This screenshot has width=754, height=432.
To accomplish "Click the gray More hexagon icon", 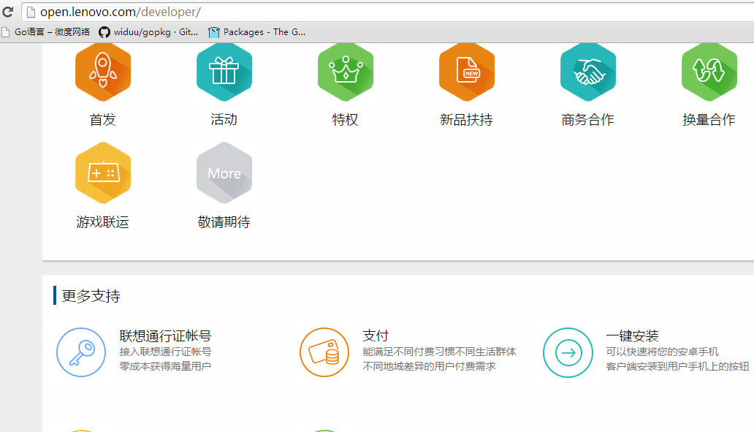I will [224, 173].
